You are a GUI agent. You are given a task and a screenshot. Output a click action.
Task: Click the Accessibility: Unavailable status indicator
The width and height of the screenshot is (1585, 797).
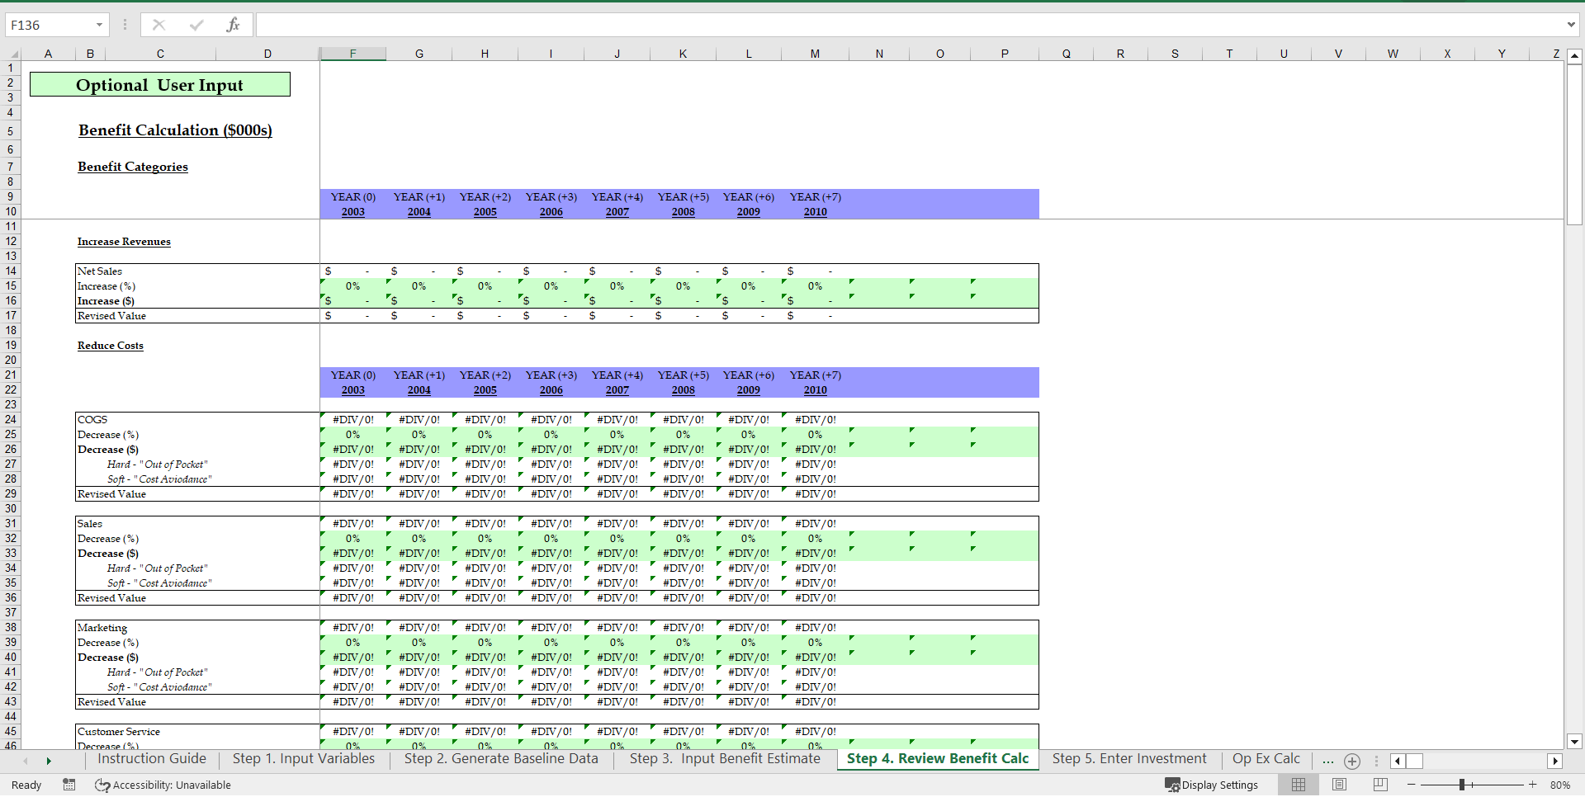tap(163, 785)
